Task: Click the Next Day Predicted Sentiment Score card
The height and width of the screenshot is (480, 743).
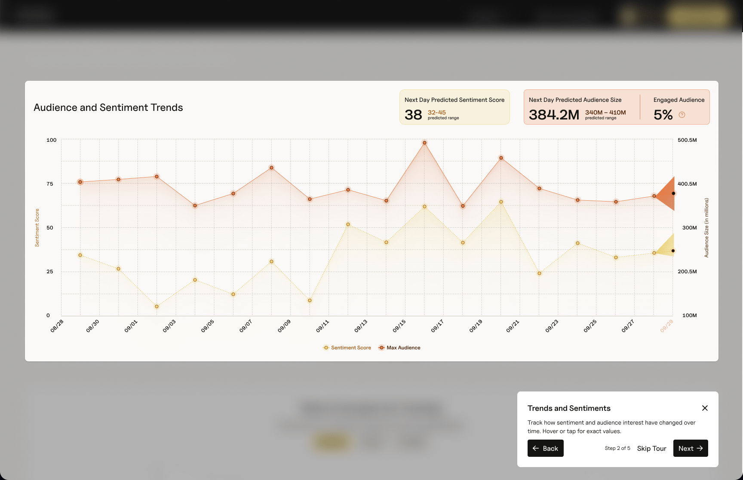Action: pos(454,107)
